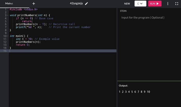Click line number 7 in gutter
Image resolution: width=181 pixels, height=107 pixels.
[6, 27]
